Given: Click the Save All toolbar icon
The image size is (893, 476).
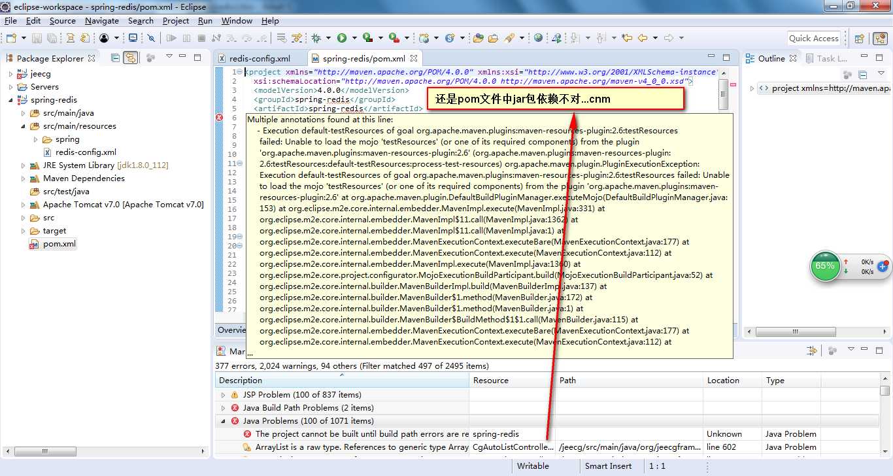Looking at the screenshot, I should click(52, 38).
